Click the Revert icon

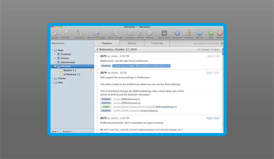point(200,34)
